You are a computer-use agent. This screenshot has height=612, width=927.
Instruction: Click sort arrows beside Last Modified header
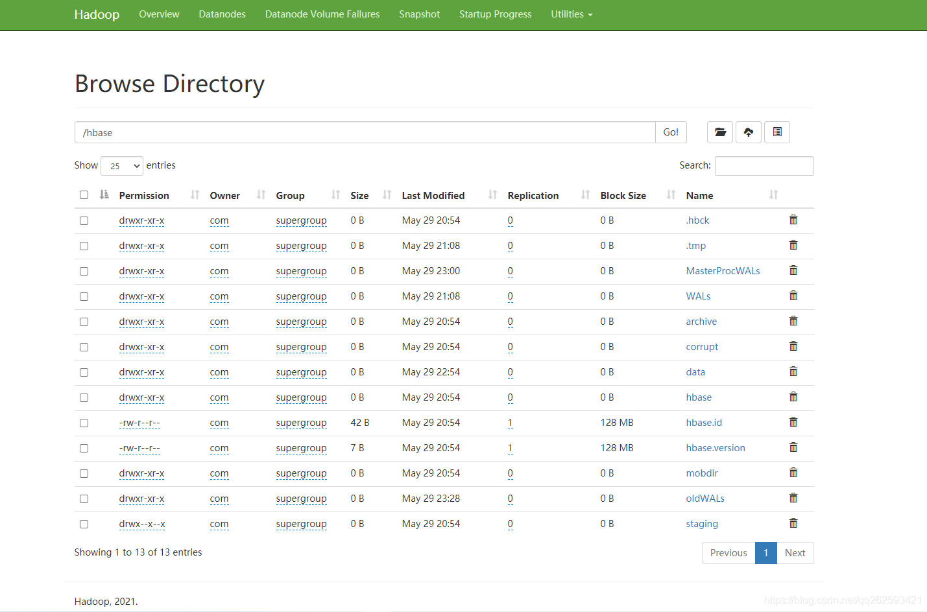492,195
